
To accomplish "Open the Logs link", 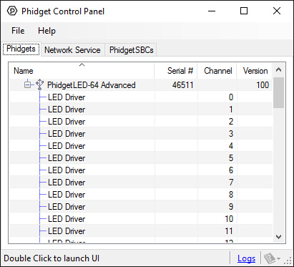I will [x=246, y=258].
